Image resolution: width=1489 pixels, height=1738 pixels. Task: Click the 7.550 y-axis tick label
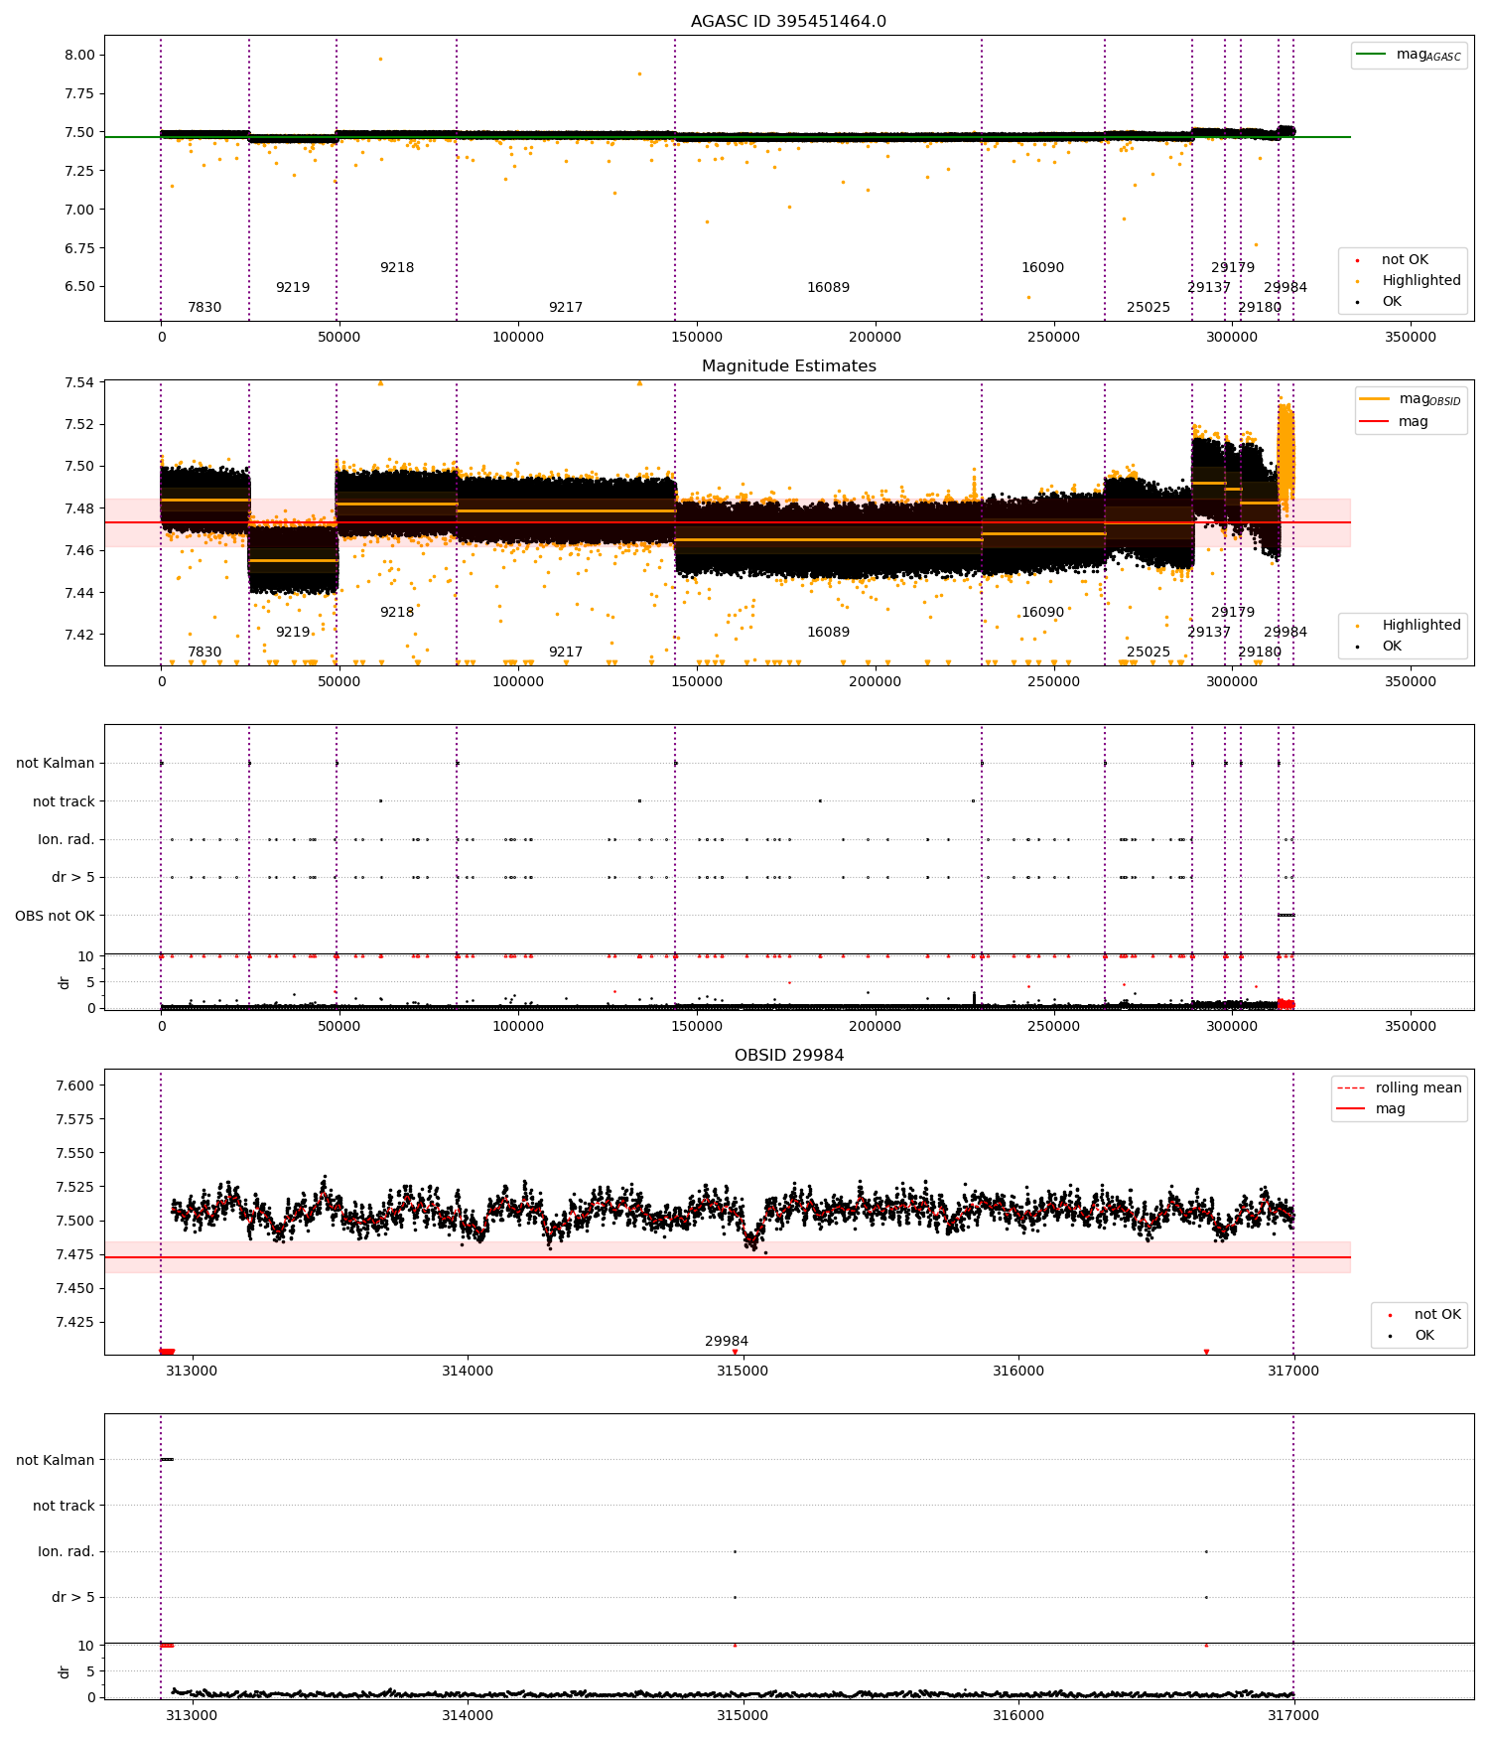[x=74, y=1153]
